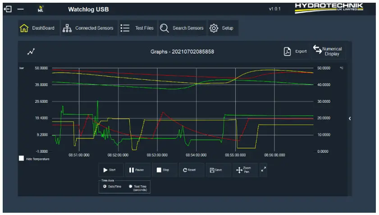Click the 08:51:00.000 time axis label

point(79,155)
